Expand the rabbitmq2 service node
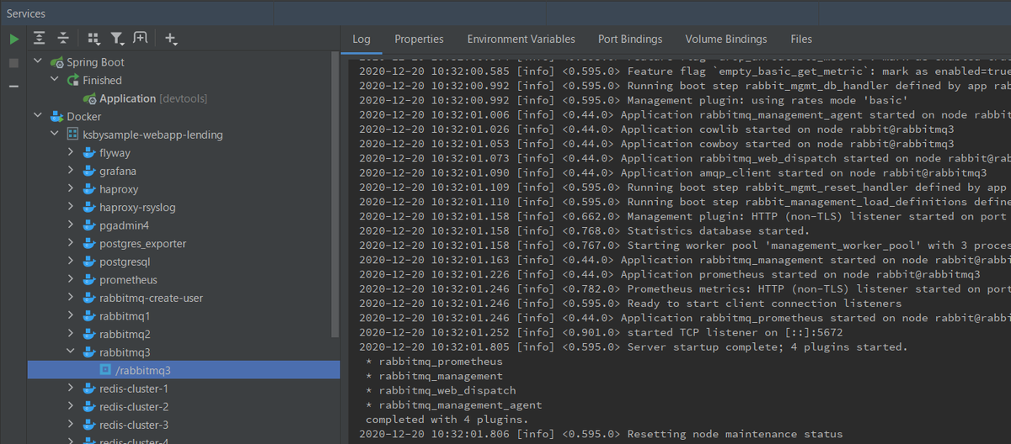This screenshot has height=444, width=1011. [x=71, y=334]
